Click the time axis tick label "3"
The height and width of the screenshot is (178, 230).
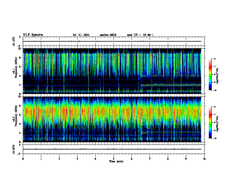(x=77, y=159)
